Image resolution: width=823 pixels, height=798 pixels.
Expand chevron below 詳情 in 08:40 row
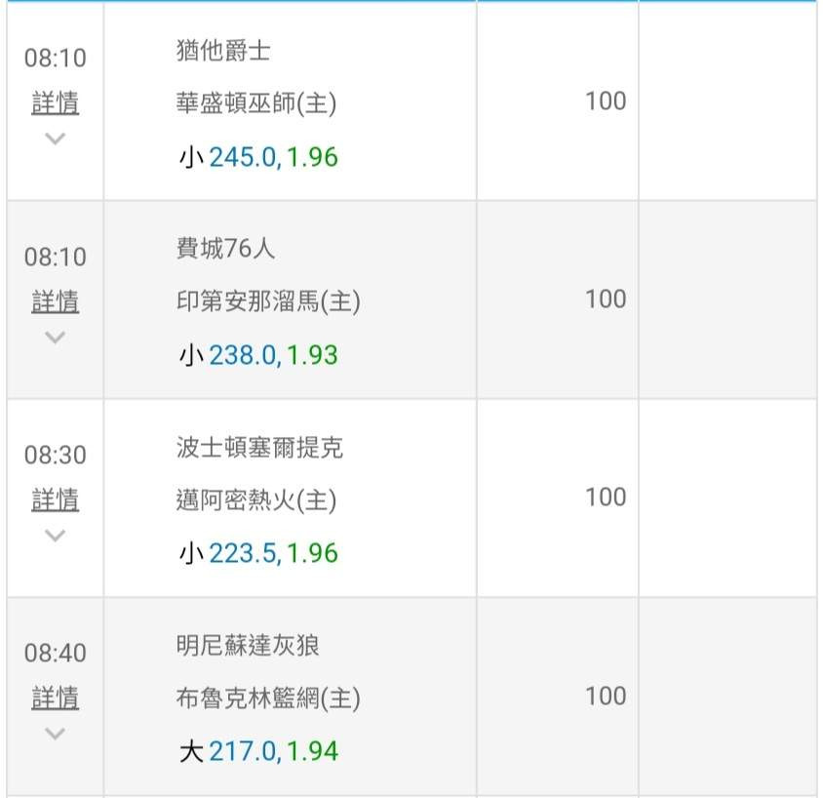point(56,734)
